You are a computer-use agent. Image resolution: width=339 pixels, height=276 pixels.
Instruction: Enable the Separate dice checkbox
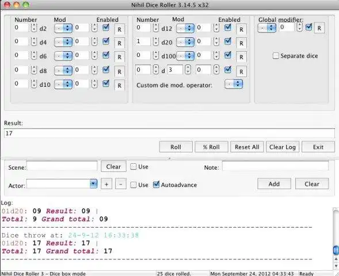tap(276, 56)
